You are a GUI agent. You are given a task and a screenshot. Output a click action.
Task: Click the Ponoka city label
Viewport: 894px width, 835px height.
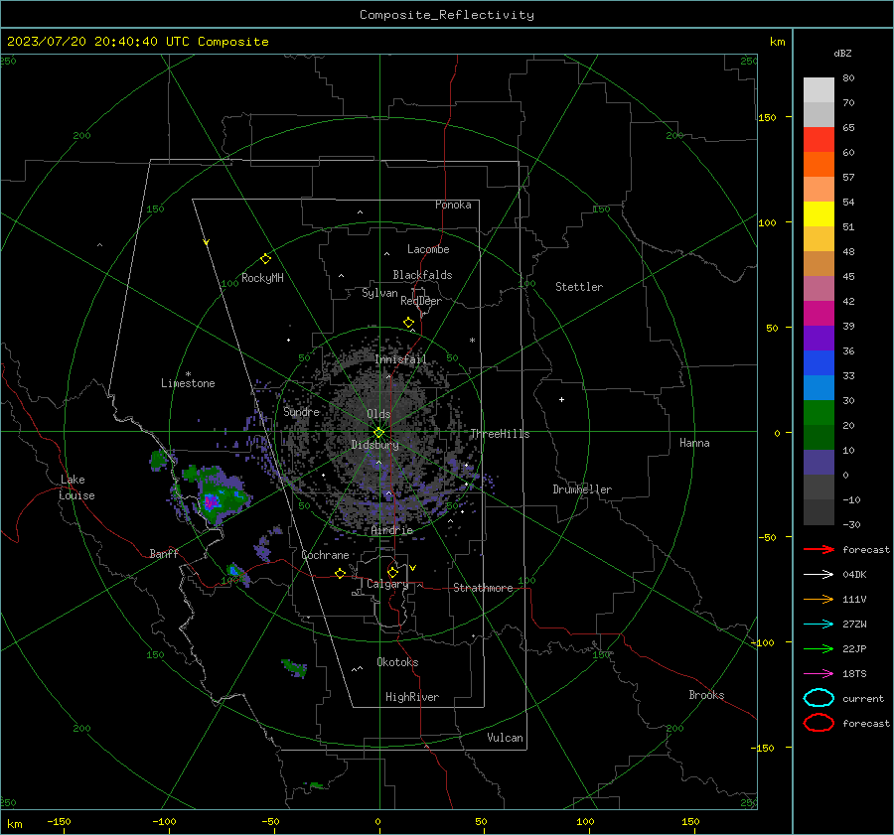(453, 205)
